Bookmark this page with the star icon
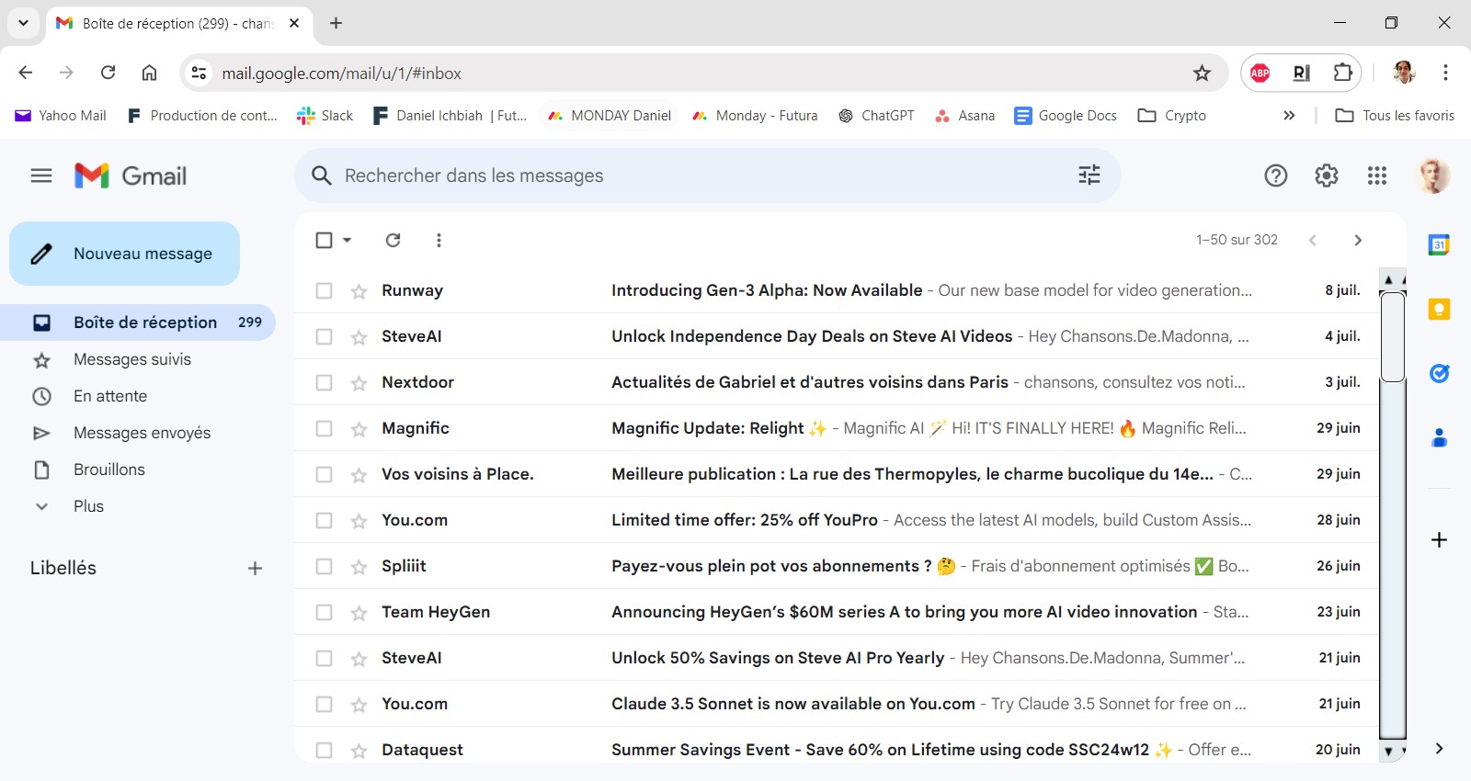Screen dimensions: 1471x781 pos(1202,73)
